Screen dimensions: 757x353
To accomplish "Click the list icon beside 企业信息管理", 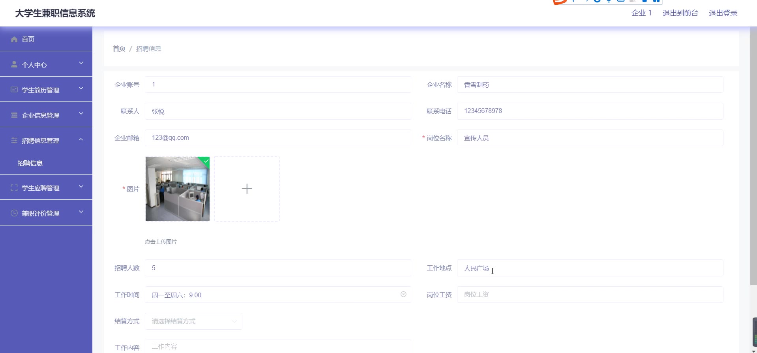I will 14,115.
